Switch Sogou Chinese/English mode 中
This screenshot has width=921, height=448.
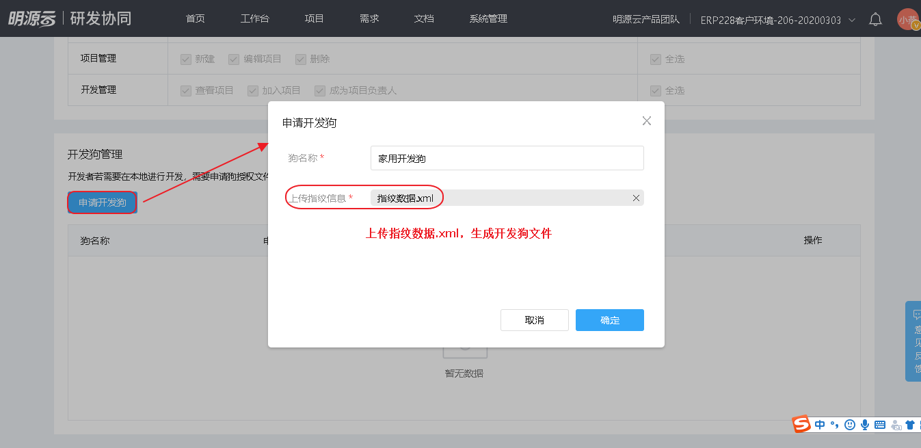click(x=820, y=425)
